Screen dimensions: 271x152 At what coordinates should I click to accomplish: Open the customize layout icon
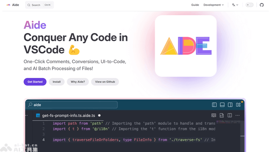238,105
